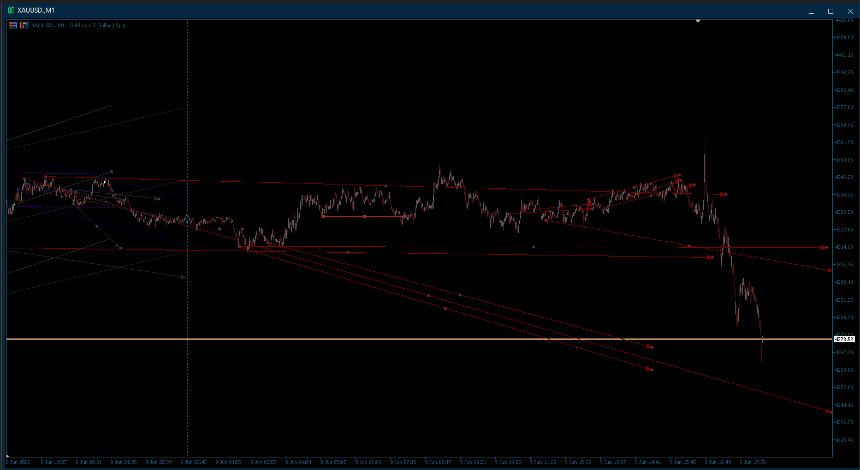The width and height of the screenshot is (860, 470).
Task: Select the lowest red trendline arrow near 4244.15
Action: [x=829, y=412]
